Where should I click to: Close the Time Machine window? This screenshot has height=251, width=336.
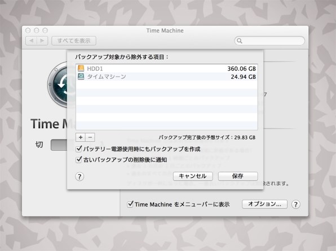[x=28, y=30]
